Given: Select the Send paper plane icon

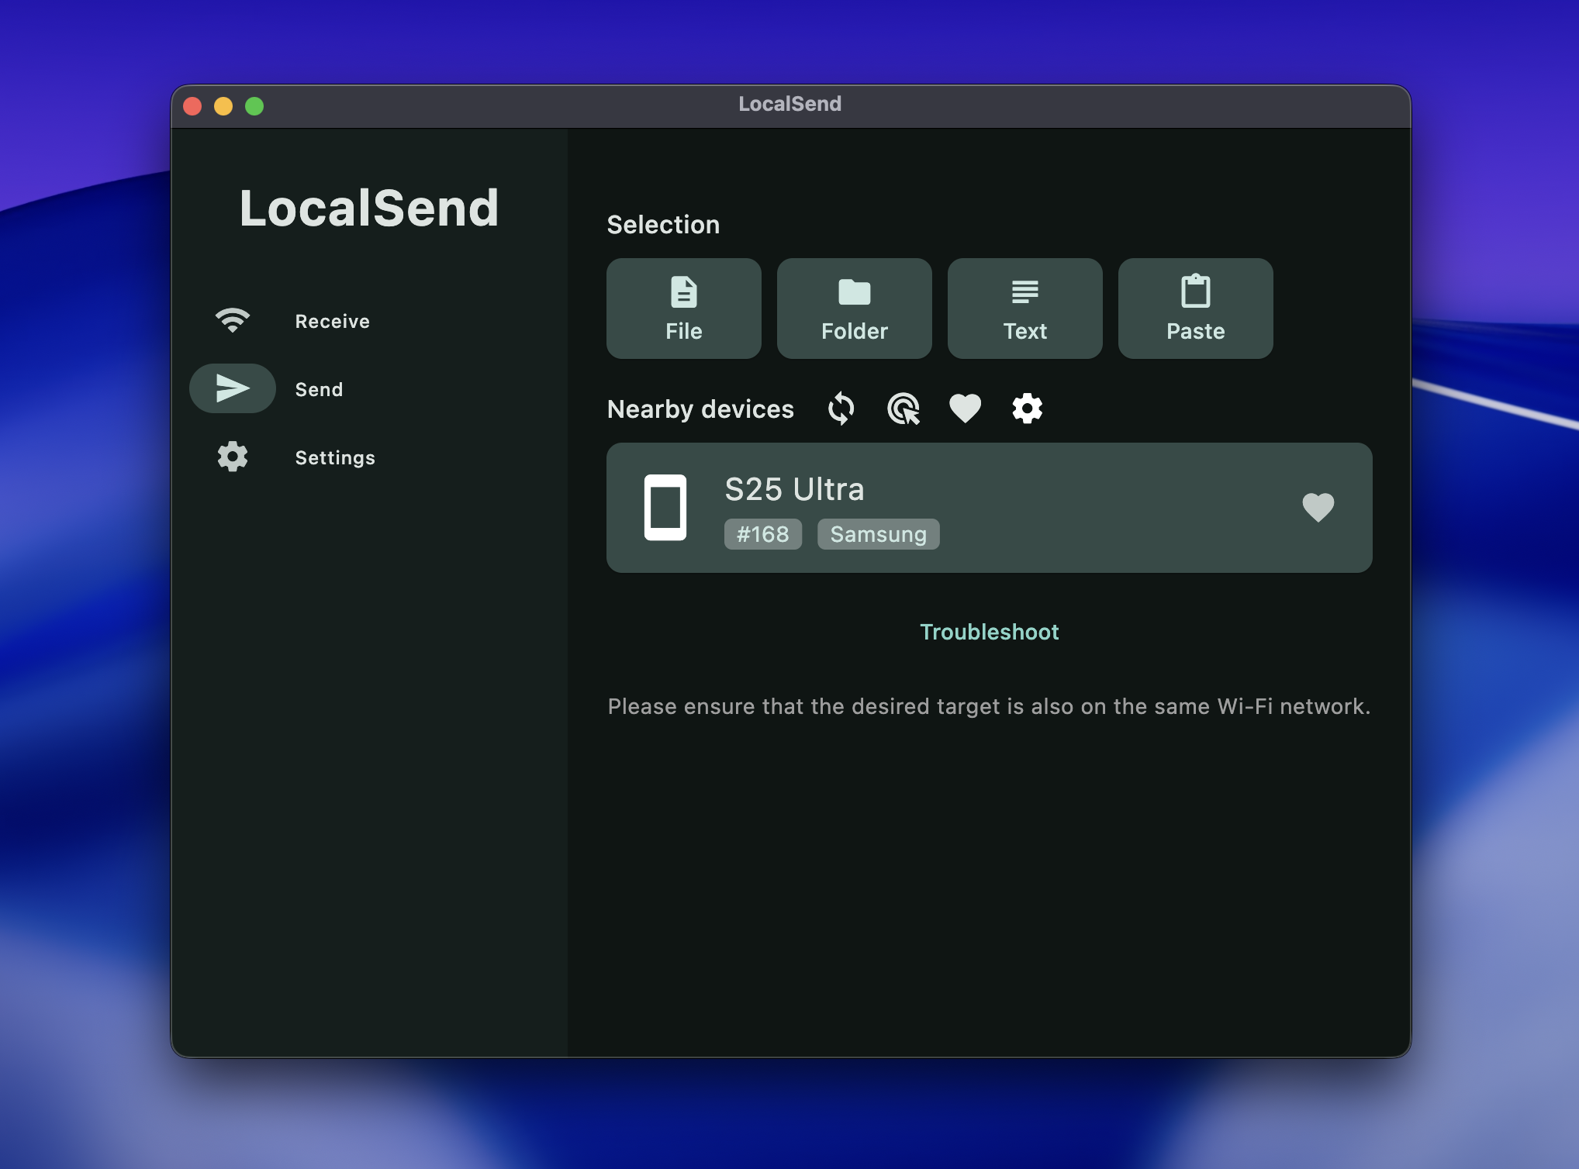Looking at the screenshot, I should [232, 388].
